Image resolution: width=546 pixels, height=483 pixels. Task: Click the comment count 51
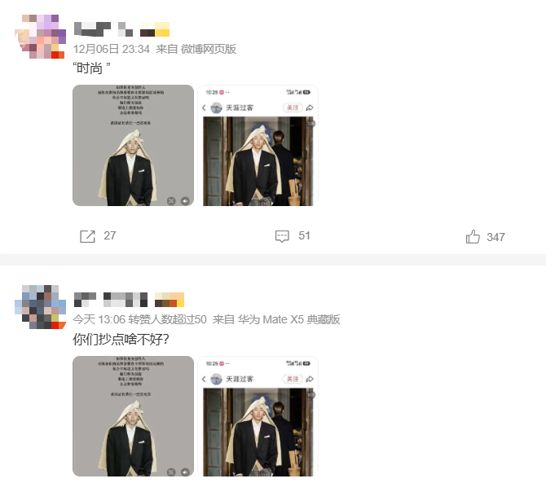(x=304, y=235)
